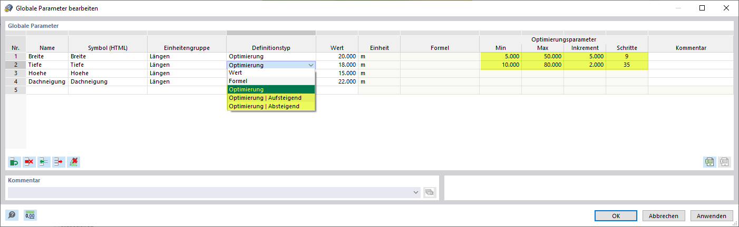The width and height of the screenshot is (739, 227).
Task: Select highlighted 'Optimierung' in the dropdown list
Action: pyautogui.click(x=271, y=90)
